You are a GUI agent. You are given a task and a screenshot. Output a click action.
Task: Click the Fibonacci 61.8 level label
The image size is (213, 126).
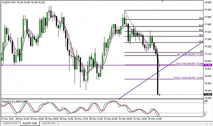[x=201, y=25]
